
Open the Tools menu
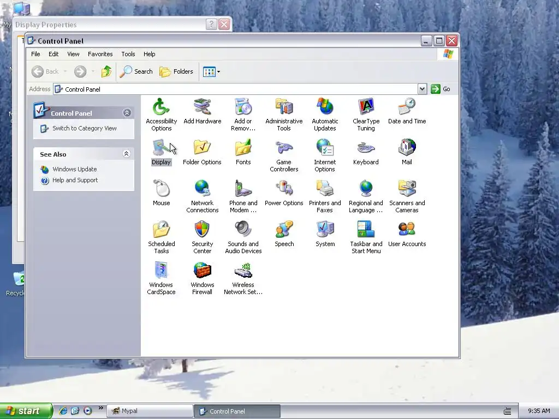(128, 54)
